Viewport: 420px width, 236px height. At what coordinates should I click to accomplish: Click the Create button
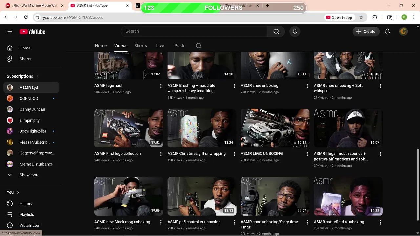[x=366, y=31]
